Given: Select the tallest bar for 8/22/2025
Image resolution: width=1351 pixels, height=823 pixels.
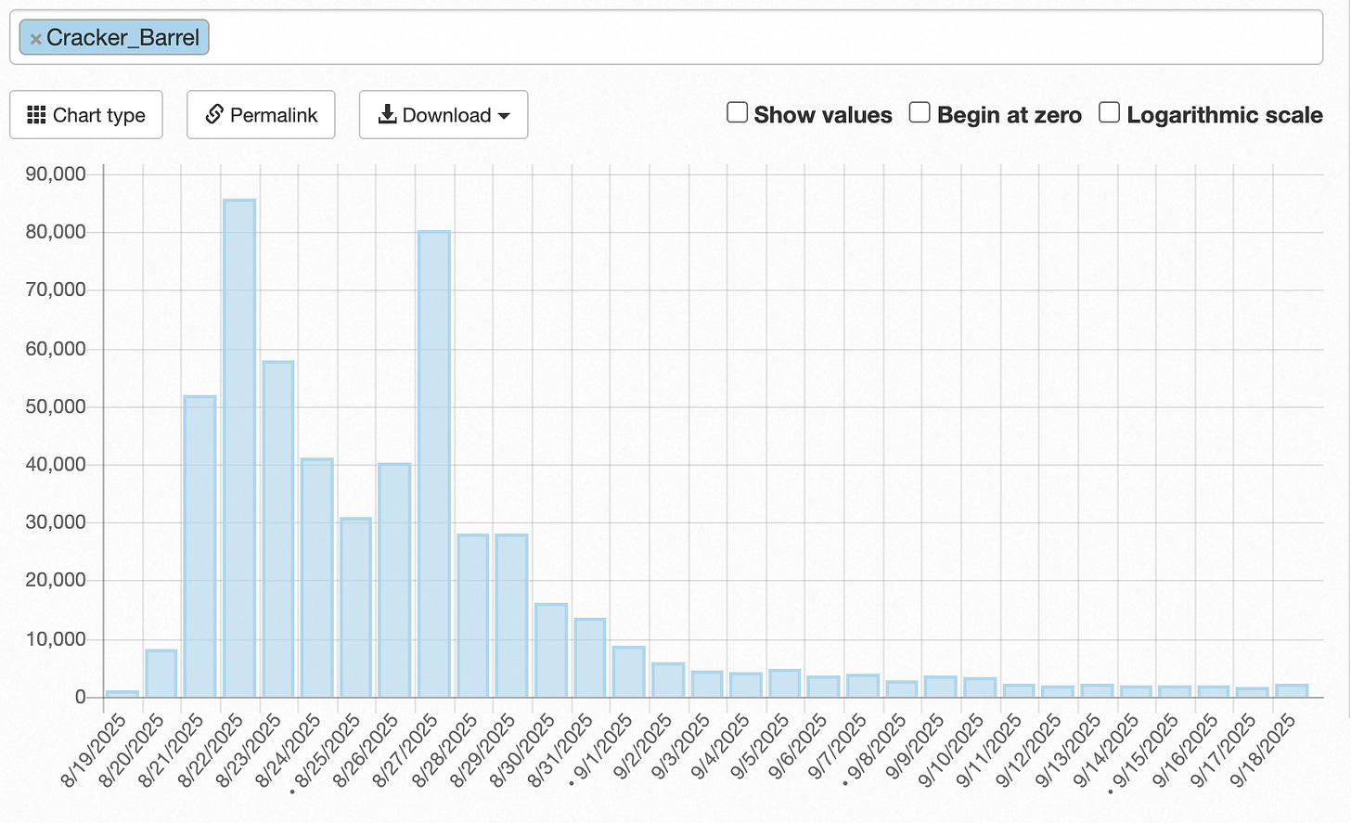Looking at the screenshot, I should (x=239, y=449).
